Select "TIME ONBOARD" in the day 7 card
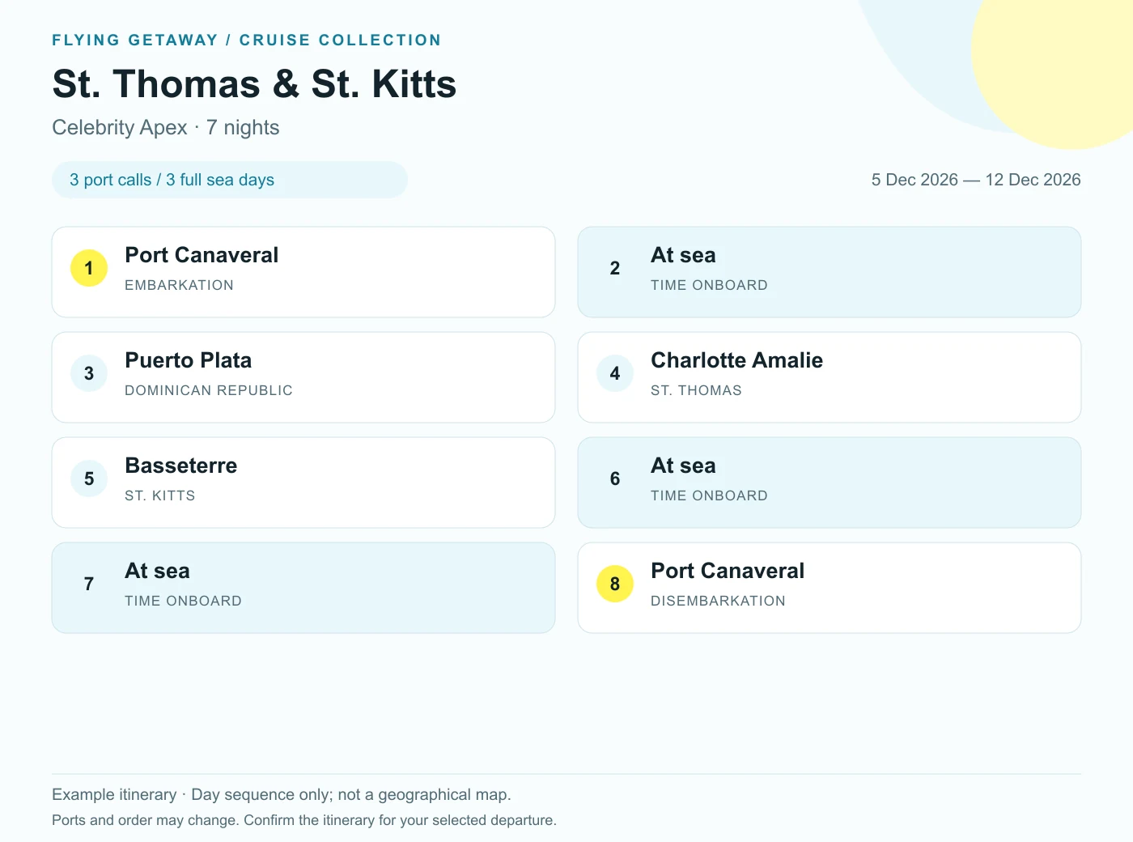The height and width of the screenshot is (842, 1133). tap(183, 601)
